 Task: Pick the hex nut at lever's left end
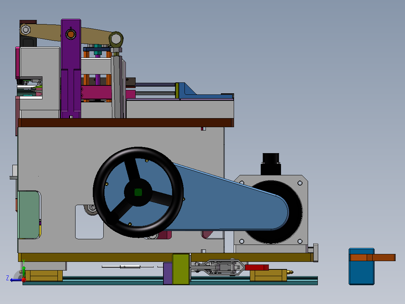point(26,30)
